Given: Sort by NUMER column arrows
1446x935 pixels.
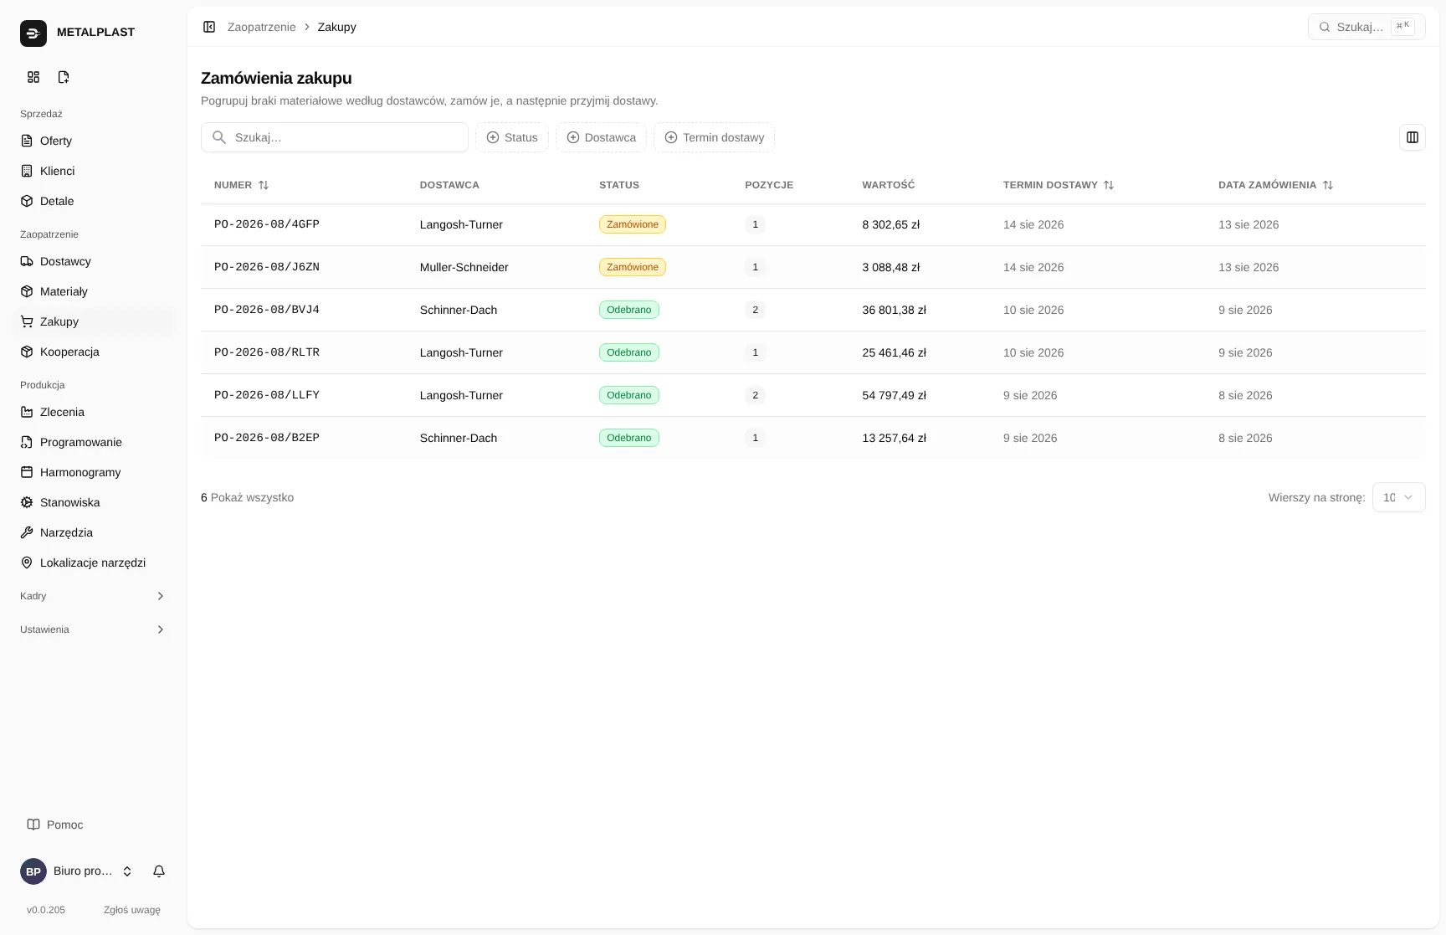Looking at the screenshot, I should (x=264, y=185).
